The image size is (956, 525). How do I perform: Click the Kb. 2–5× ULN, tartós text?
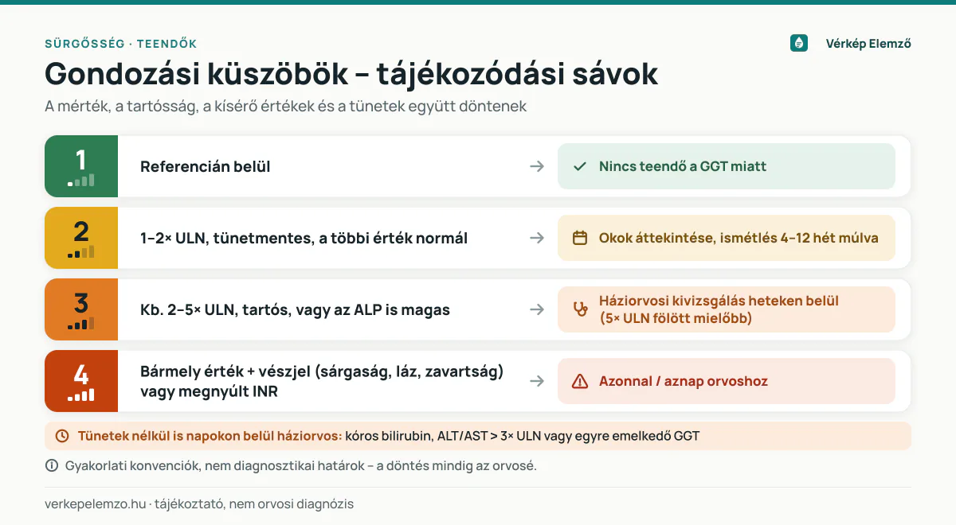point(295,309)
